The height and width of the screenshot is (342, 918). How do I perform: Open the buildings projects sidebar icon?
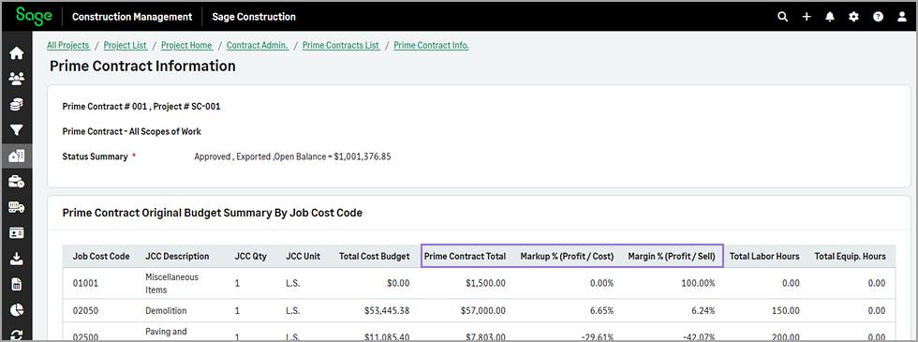tap(17, 156)
